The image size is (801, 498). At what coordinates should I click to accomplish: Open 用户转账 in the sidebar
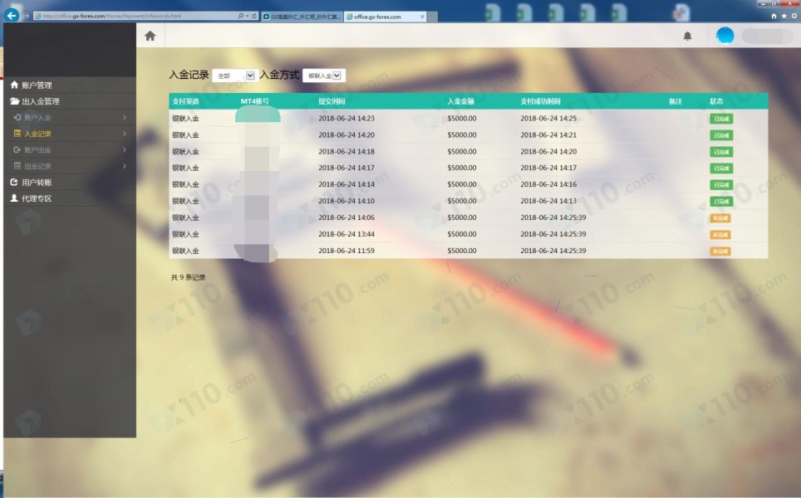(36, 182)
